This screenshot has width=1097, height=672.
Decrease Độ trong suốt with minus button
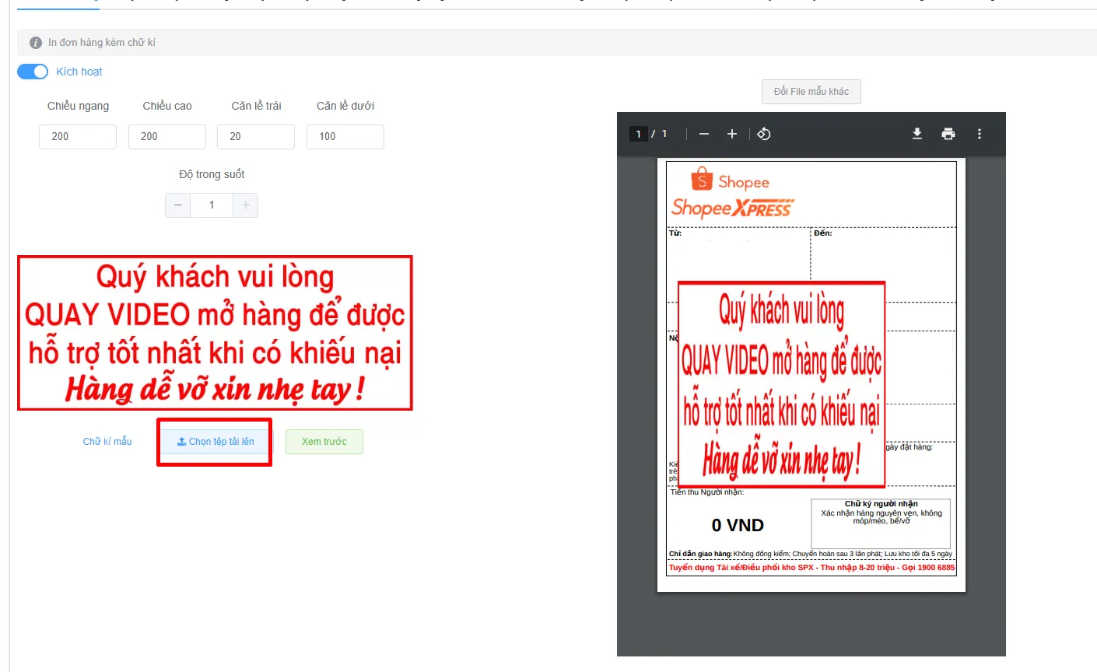(177, 205)
